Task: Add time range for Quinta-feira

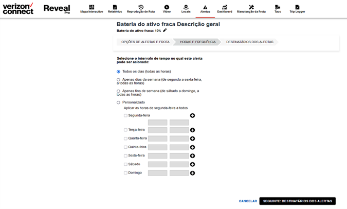Action: pyautogui.click(x=193, y=147)
